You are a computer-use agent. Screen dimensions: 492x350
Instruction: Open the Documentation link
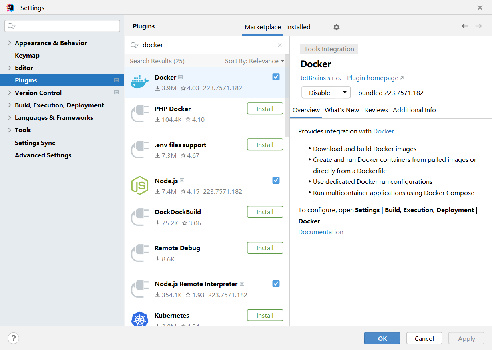pos(321,232)
